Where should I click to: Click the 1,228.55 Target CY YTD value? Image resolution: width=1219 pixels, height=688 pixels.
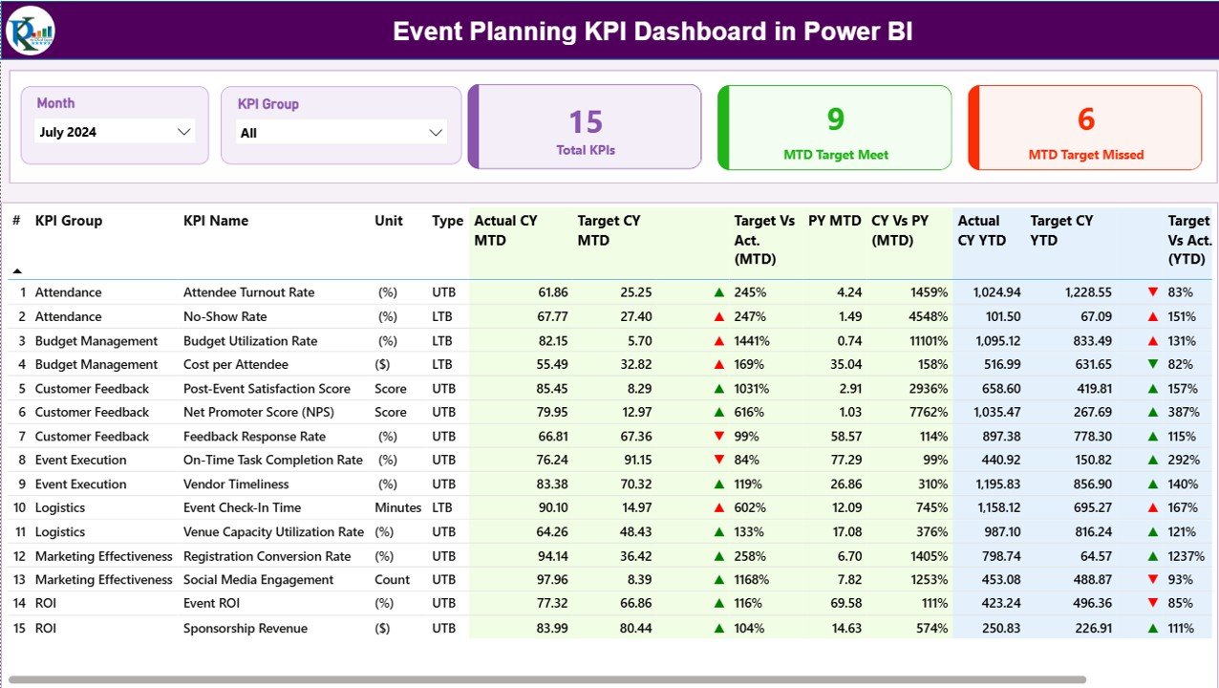pyautogui.click(x=1087, y=292)
